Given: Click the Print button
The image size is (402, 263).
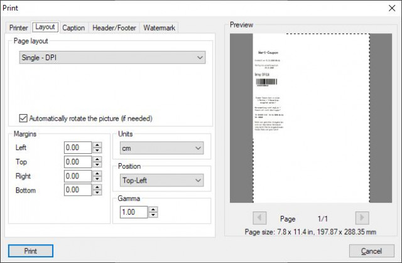Looking at the screenshot, I should pyautogui.click(x=31, y=250).
